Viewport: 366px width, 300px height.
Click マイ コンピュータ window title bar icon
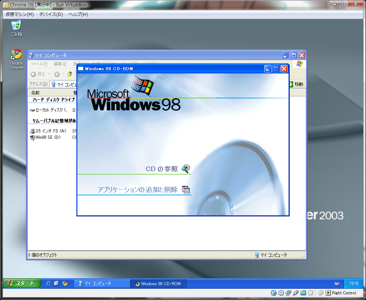pyautogui.click(x=31, y=55)
